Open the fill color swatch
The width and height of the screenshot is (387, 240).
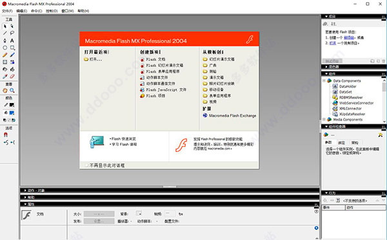[x=12, y=113]
